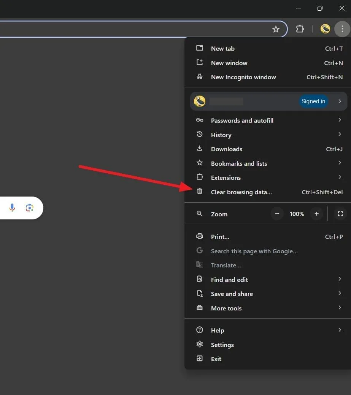Bookmark this page with the star icon

coord(276,29)
